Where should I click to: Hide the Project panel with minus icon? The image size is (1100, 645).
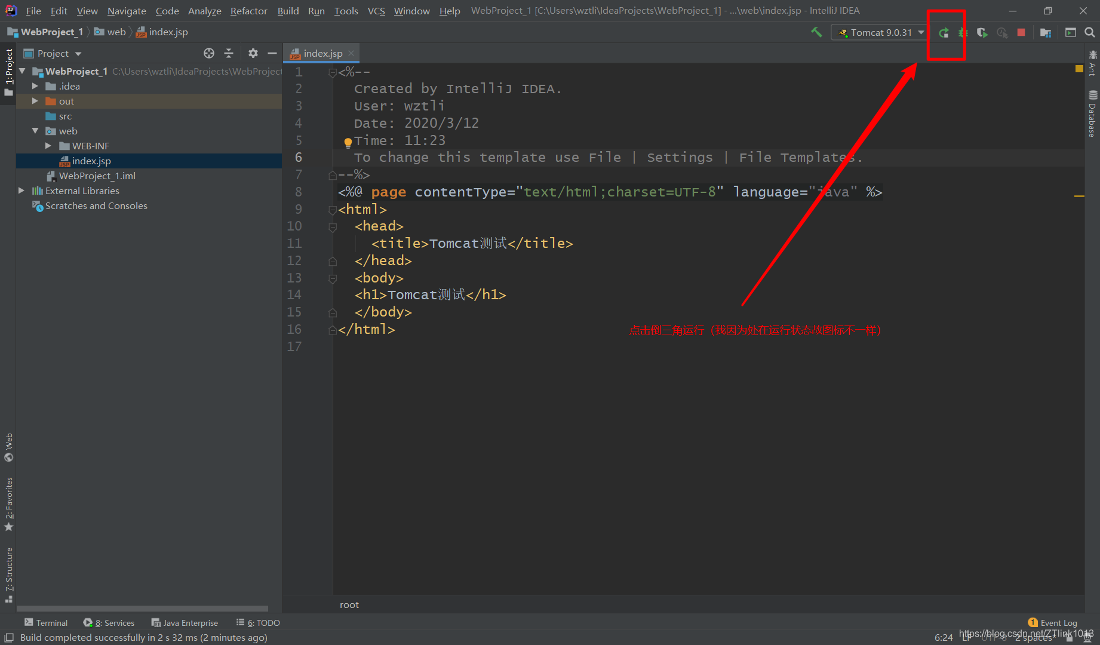tap(272, 53)
